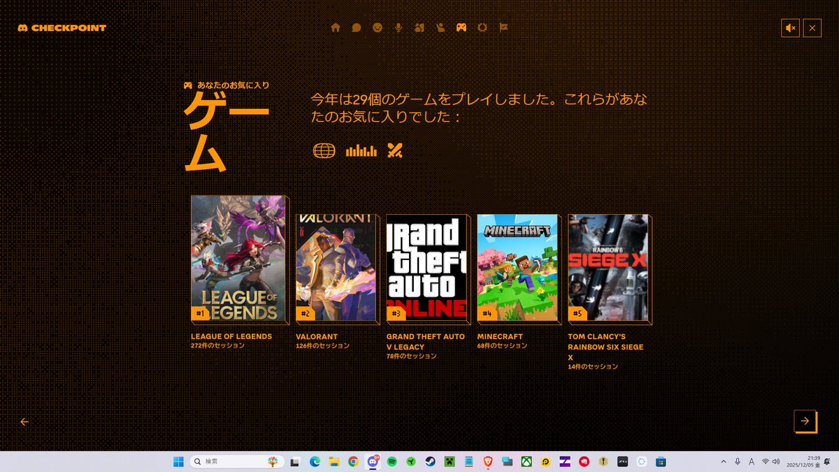Click TOM CLANCY'S RAINBOW SIX SIEGE X title
This screenshot has height=472, width=839.
(606, 347)
